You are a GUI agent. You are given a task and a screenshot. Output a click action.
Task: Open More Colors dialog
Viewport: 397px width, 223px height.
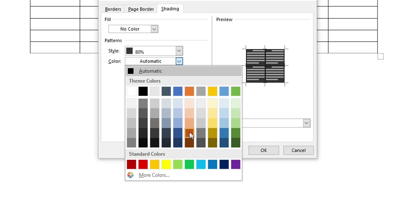(154, 175)
